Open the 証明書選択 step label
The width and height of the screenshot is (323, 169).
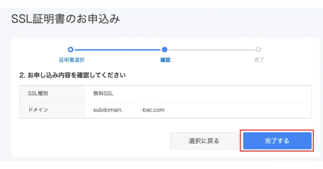pos(72,60)
